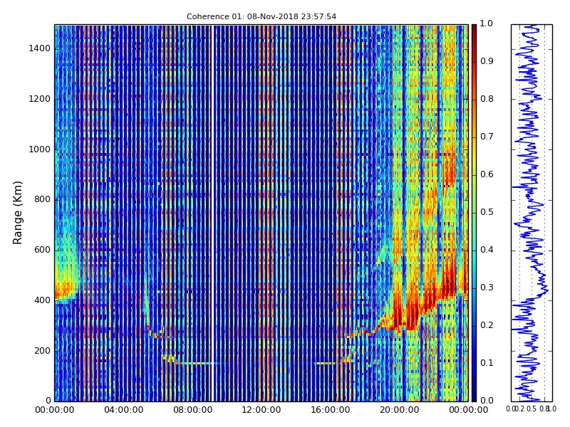This screenshot has width=570, height=427.
Task: Click the blue line in coherence profile plot
Action: point(529,213)
